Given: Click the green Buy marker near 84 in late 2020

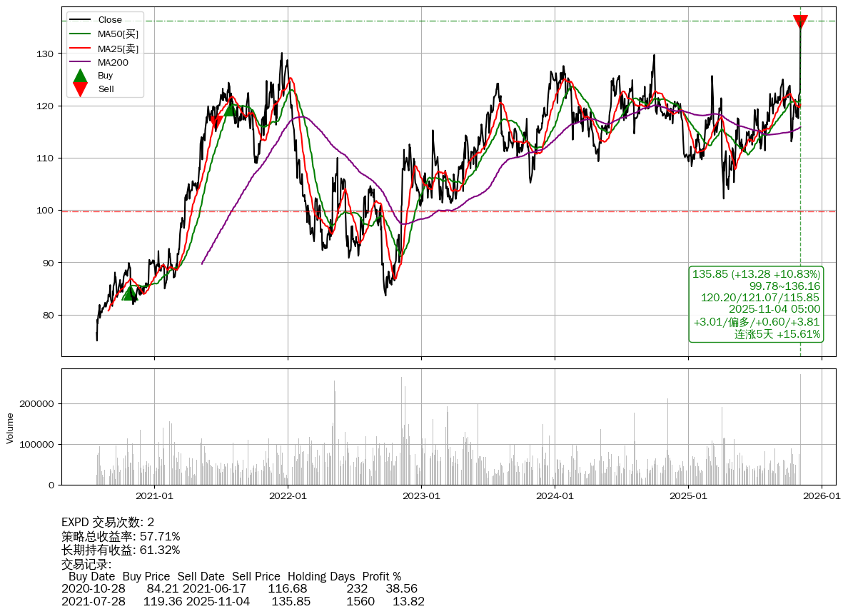Looking at the screenshot, I should (129, 293).
